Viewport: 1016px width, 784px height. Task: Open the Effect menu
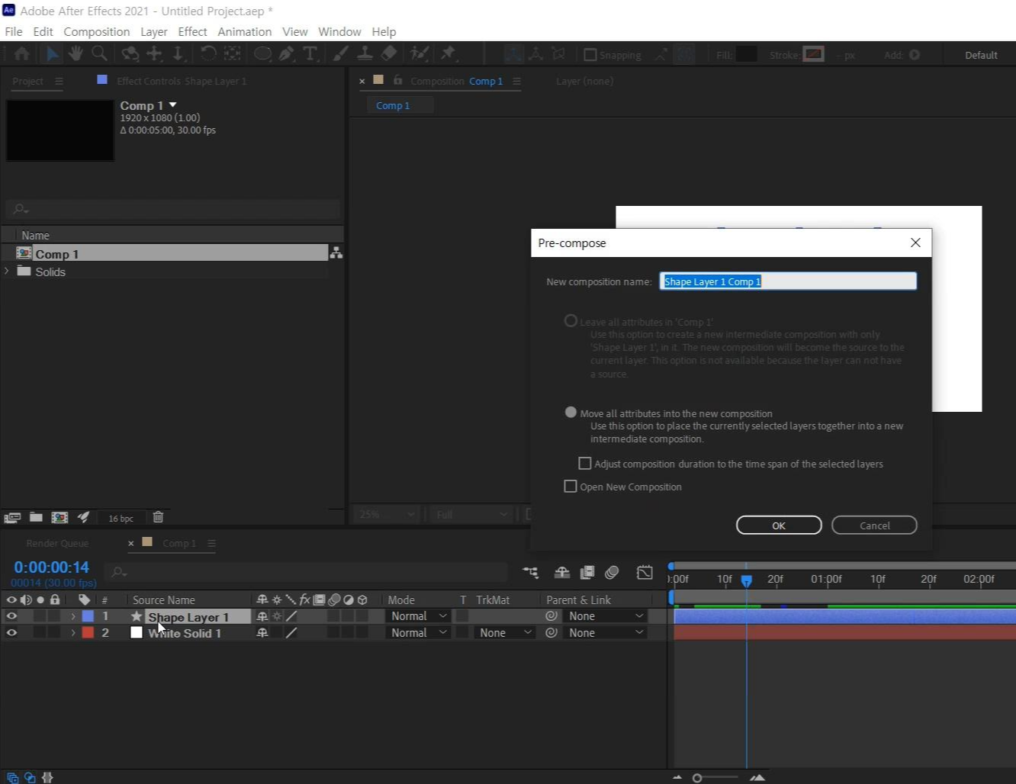coord(192,31)
